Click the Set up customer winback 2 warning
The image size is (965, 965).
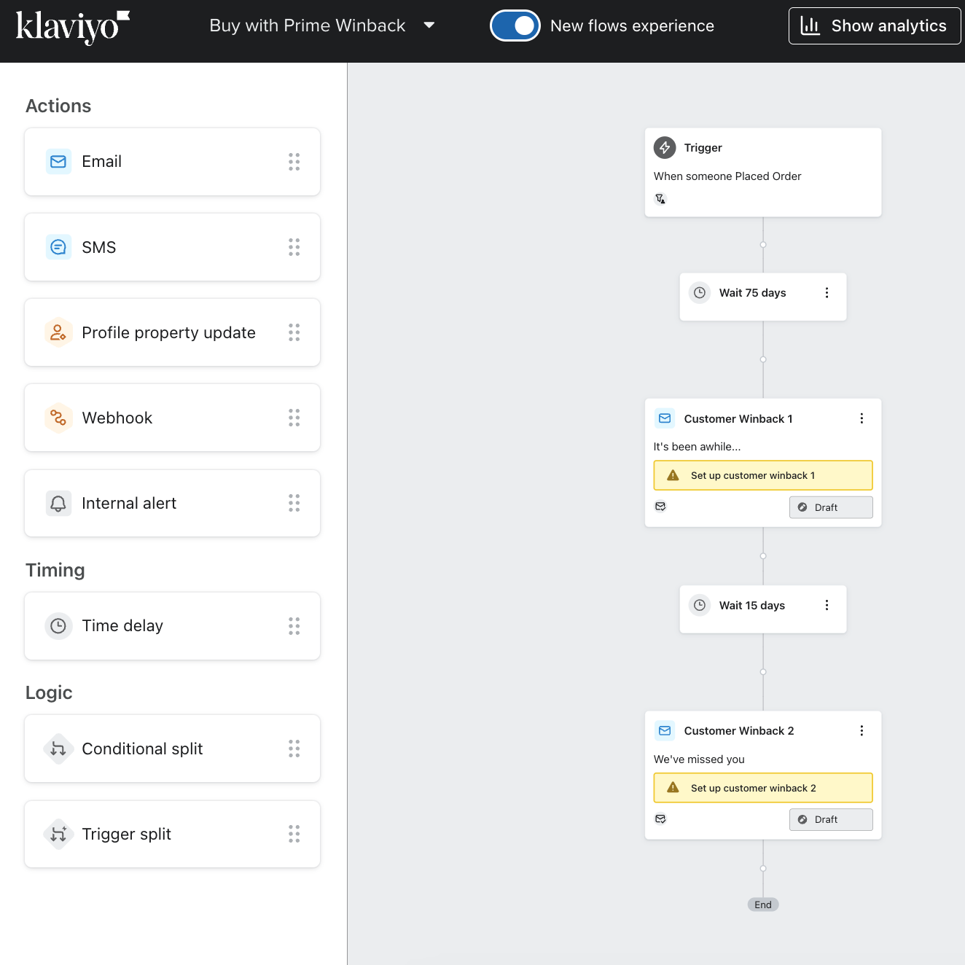(762, 788)
